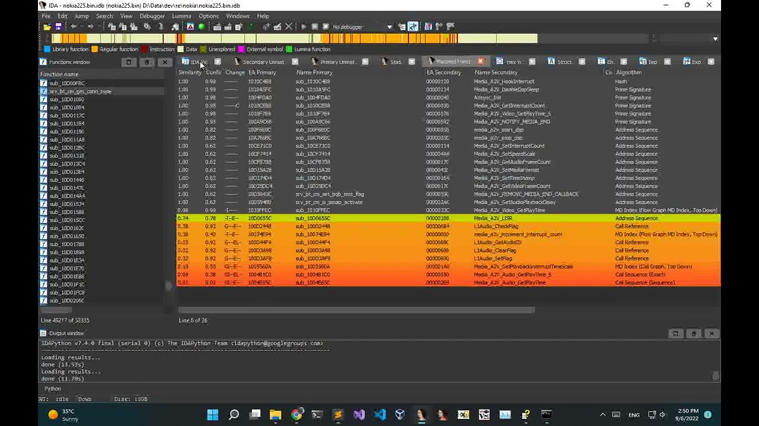Open the Help menu
This screenshot has height=426, width=759.
tap(263, 16)
